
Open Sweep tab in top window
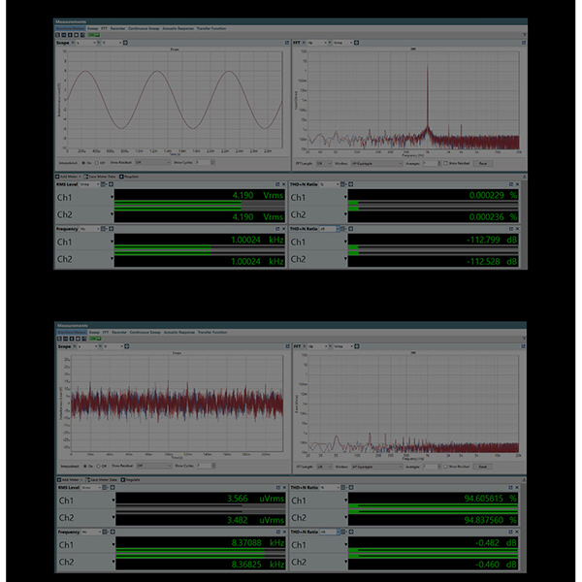94,28
